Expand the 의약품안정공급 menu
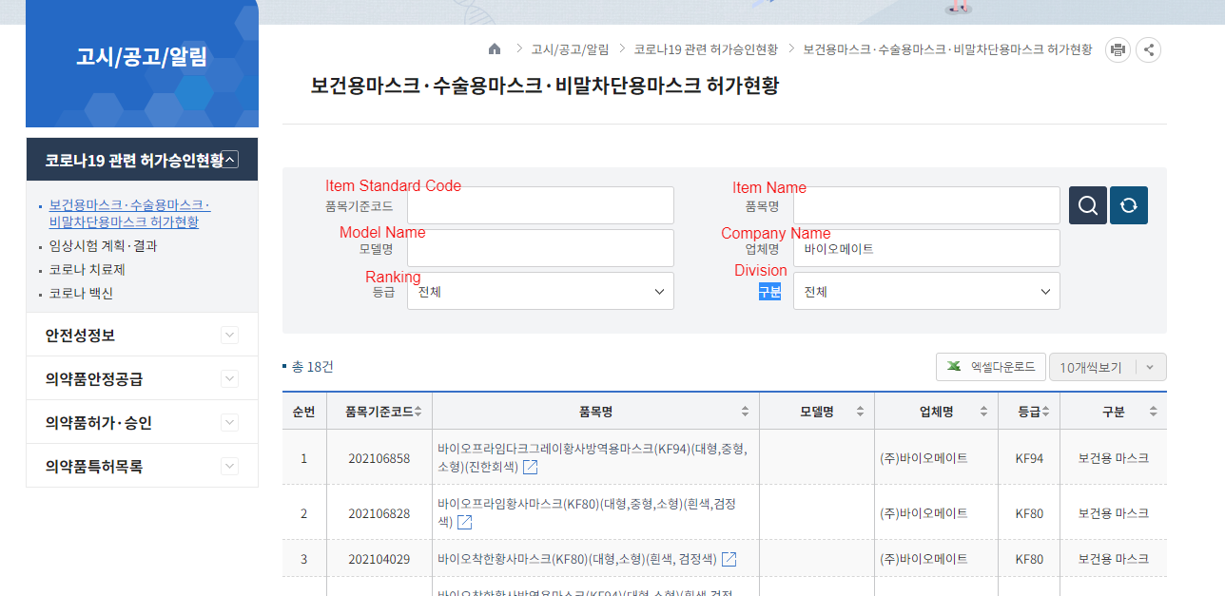 point(229,378)
